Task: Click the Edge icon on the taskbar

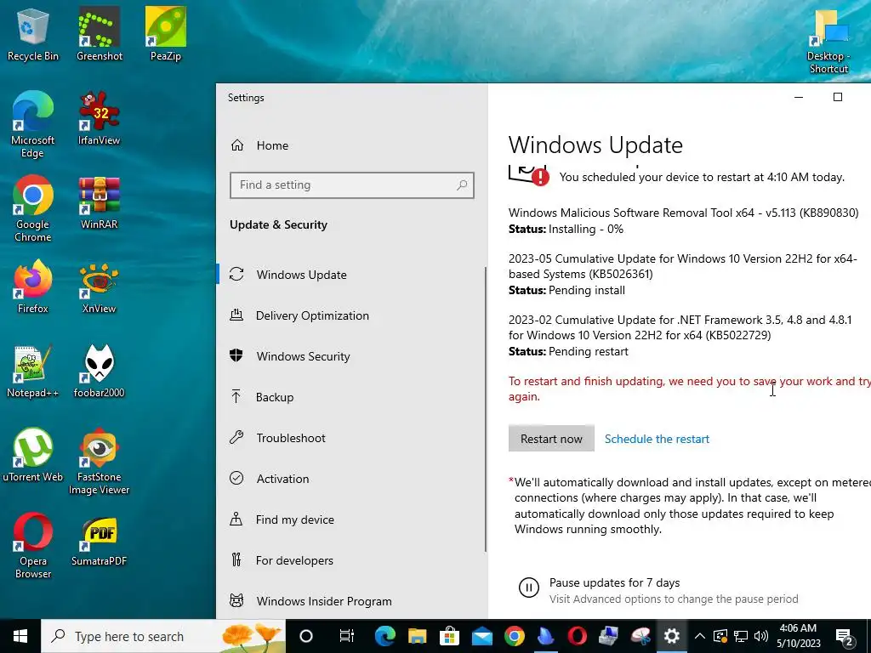Action: pyautogui.click(x=385, y=636)
